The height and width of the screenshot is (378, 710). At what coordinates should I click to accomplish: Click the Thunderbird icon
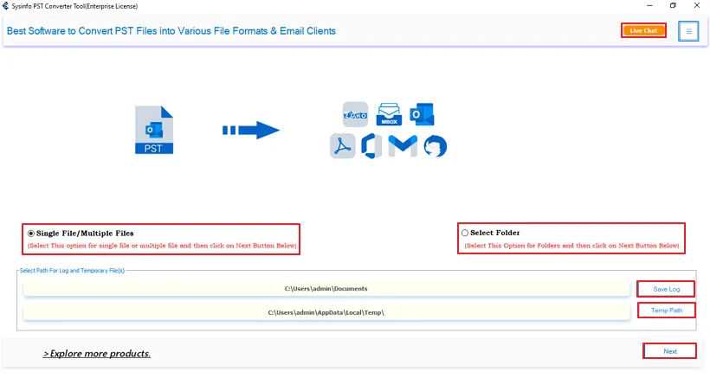tap(436, 146)
